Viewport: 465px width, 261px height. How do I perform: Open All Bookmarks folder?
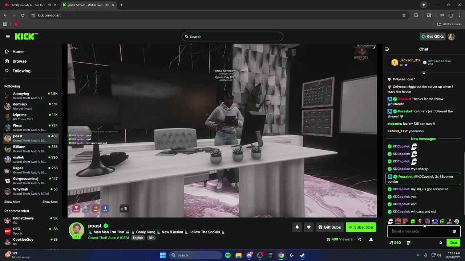449,24
